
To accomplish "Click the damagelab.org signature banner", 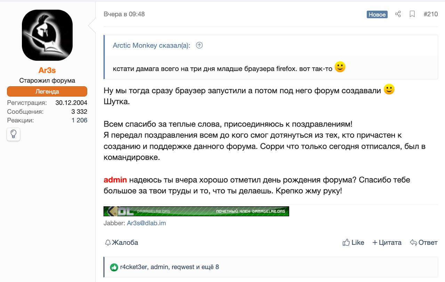I will [x=196, y=211].
